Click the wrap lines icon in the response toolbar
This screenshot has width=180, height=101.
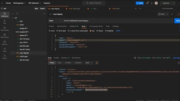tap(97, 63)
